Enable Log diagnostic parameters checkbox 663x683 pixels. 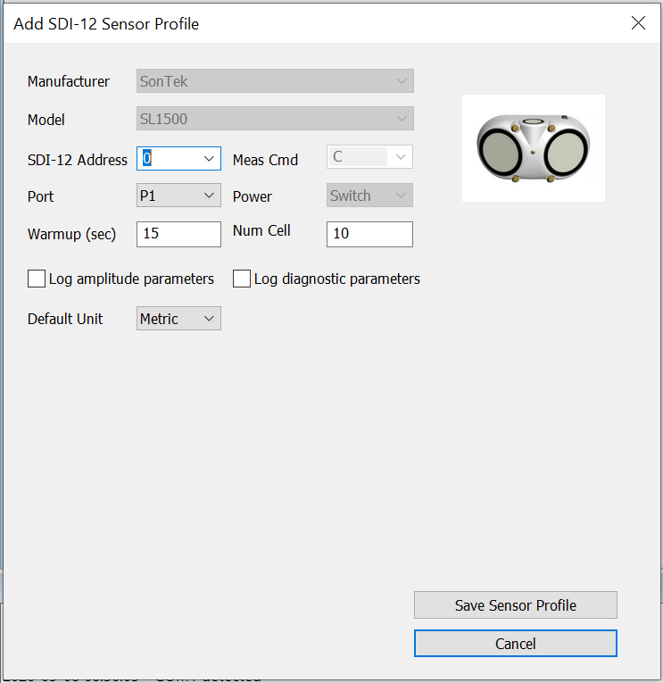click(x=242, y=279)
